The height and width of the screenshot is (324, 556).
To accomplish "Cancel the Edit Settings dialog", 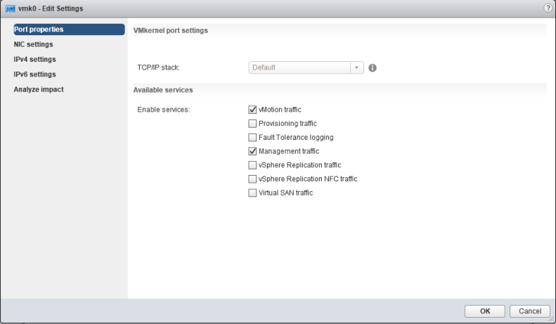I will pos(529,311).
